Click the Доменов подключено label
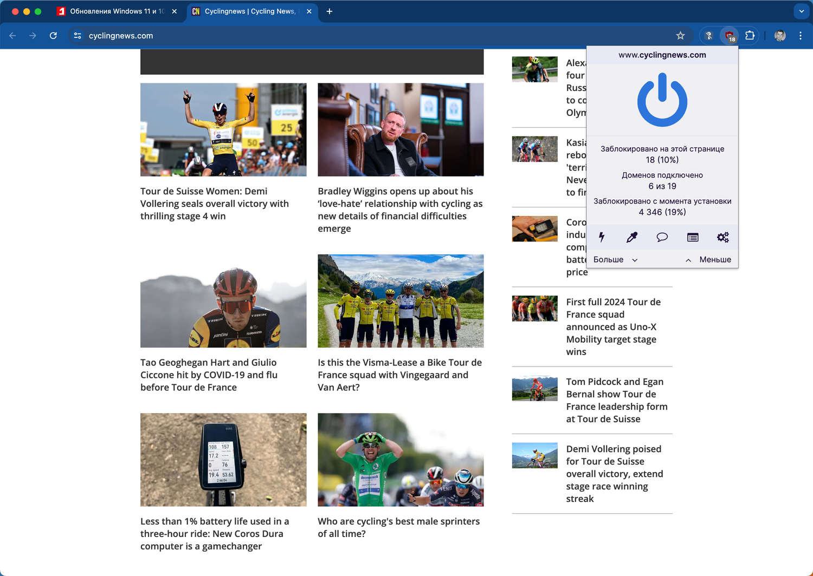This screenshot has width=813, height=576. (x=662, y=175)
